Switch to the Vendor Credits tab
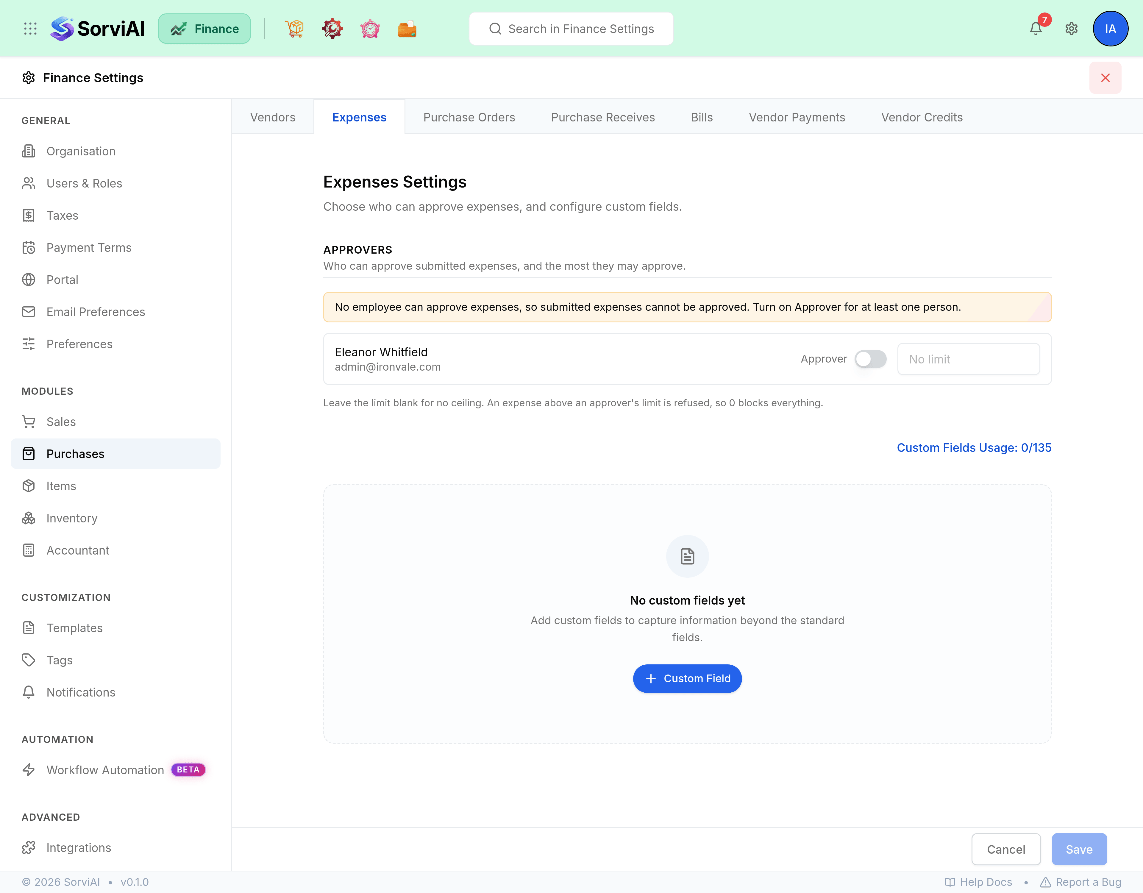1143x893 pixels. (x=922, y=117)
